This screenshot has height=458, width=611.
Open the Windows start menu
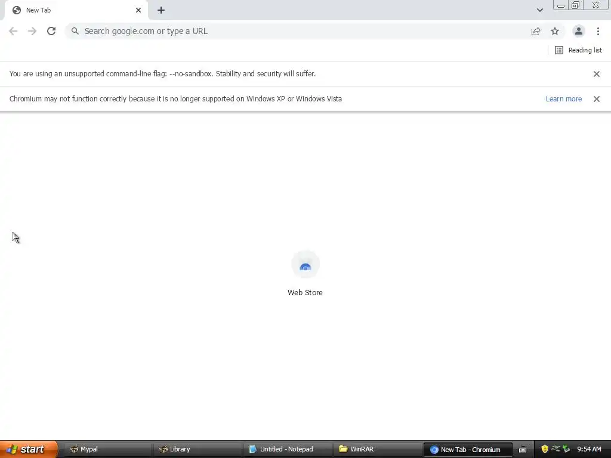click(x=29, y=449)
